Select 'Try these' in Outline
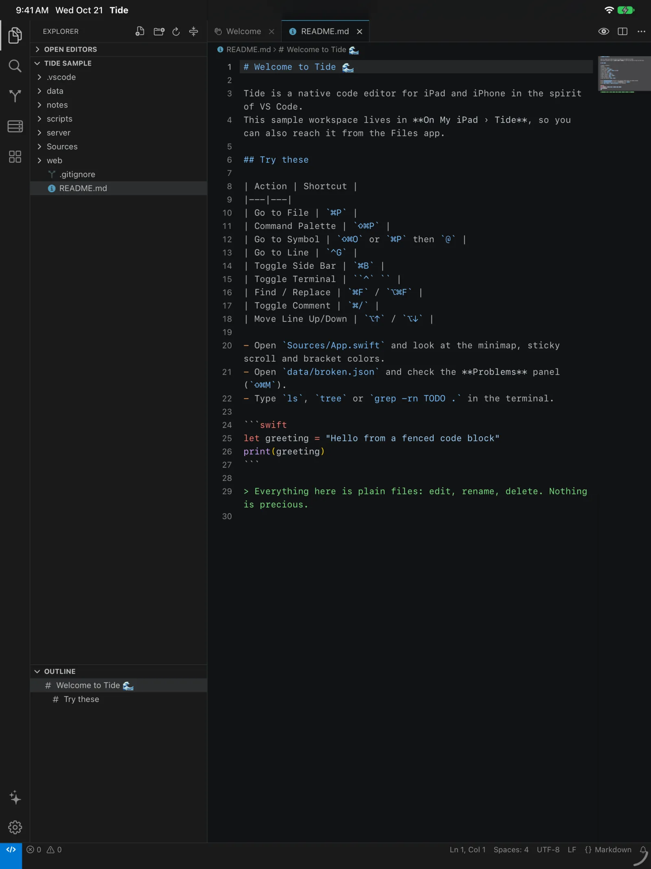This screenshot has height=869, width=651. point(118,699)
